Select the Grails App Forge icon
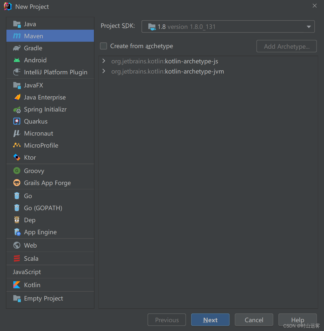 click(x=17, y=183)
